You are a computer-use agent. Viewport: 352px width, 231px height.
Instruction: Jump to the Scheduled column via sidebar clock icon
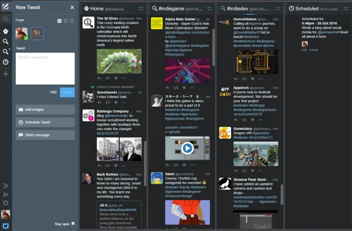click(x=5, y=62)
